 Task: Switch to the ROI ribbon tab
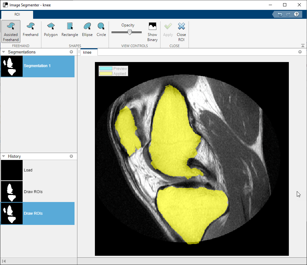click(x=17, y=14)
